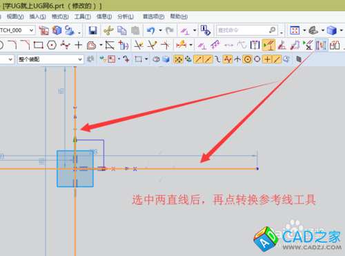345x256 pixels.
Task: Select the Make Symmetric constraint tool
Action: 255,45
